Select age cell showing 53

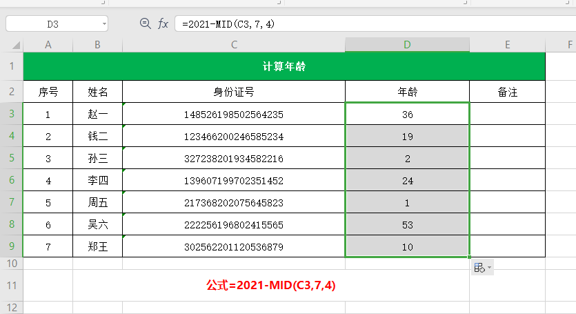pyautogui.click(x=407, y=224)
